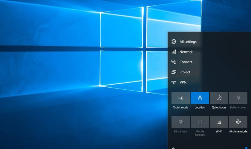
Task: Click the Project screen icon
Action: point(174,72)
